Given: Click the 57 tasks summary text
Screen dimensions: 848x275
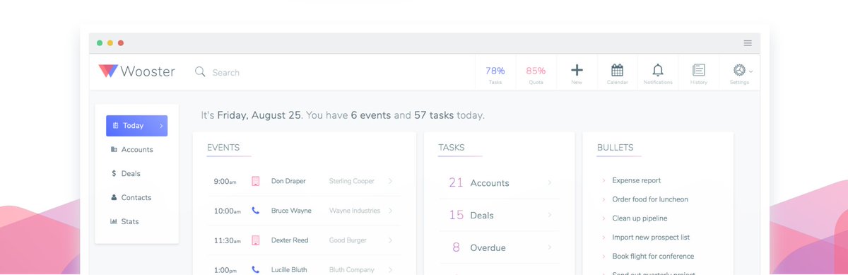Looking at the screenshot, I should 434,115.
